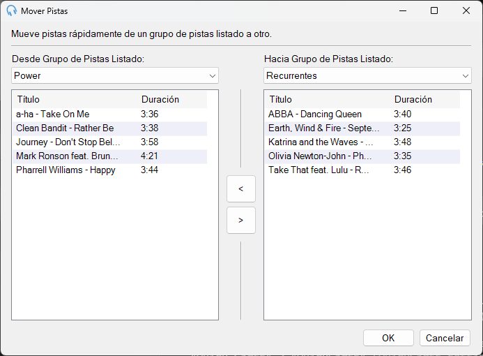Minimize the Mover Pistas window
This screenshot has height=356, width=483.
point(403,10)
